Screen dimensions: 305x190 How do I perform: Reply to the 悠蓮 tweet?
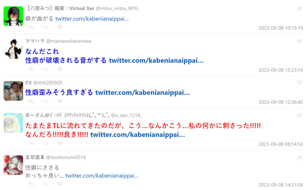coord(31,184)
